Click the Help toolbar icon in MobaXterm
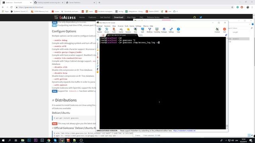 (x=178, y=30)
